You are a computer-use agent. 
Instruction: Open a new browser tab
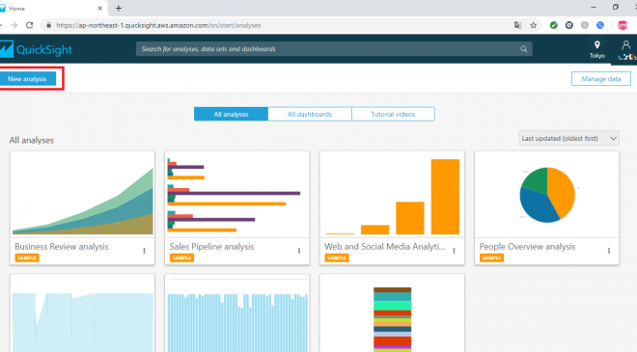(x=118, y=8)
